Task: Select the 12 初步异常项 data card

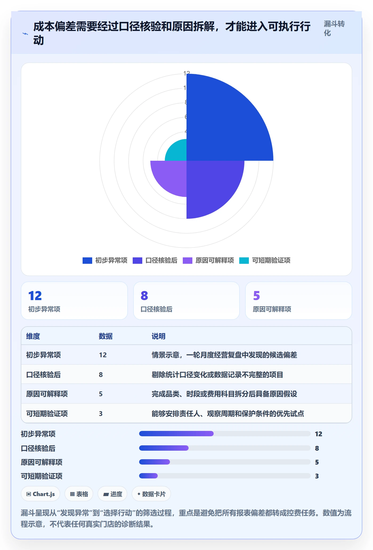Action: (74, 301)
